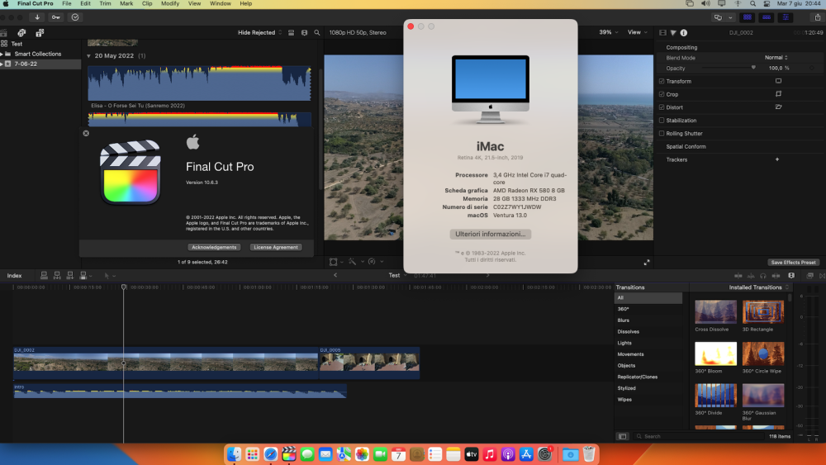
Task: Select the Dissolves transitions category
Action: [x=628, y=332]
